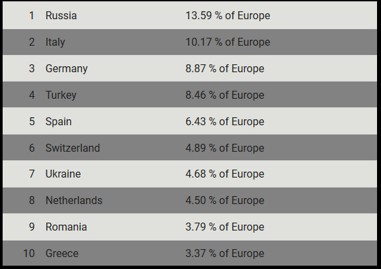Select the Italy row label
Image resolution: width=381 pixels, height=269 pixels.
pos(55,42)
